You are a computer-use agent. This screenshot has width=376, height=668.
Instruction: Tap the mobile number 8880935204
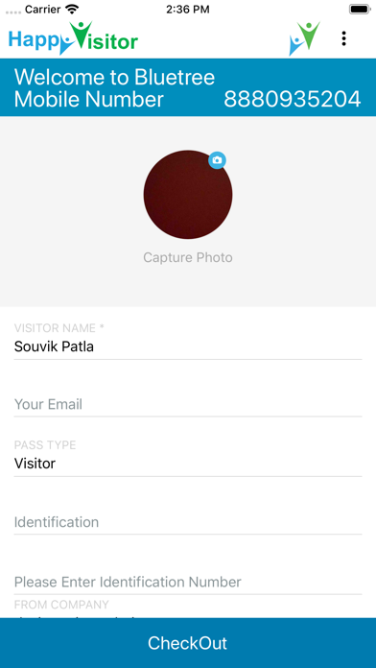coord(293,100)
